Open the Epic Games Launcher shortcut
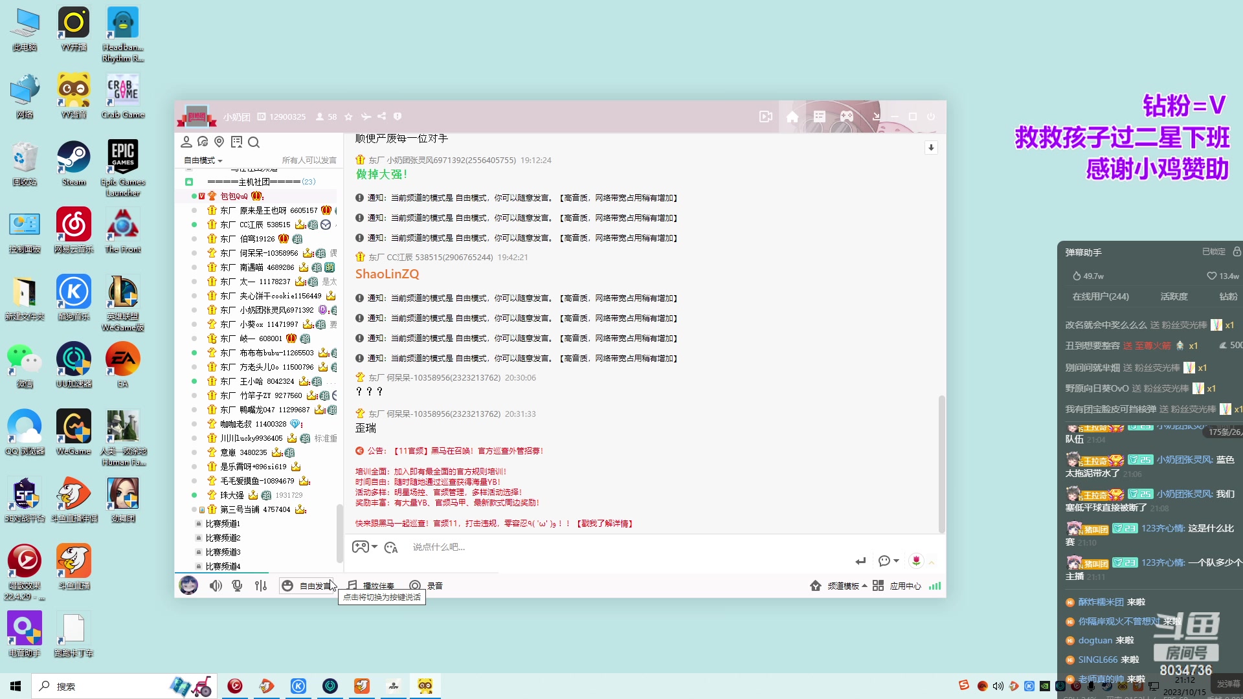The image size is (1243, 699). pyautogui.click(x=122, y=168)
